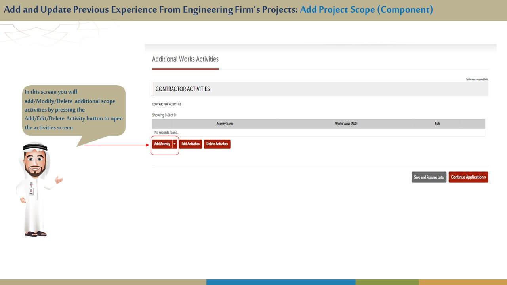Proceed with Continue Application button
Viewport: 507px width, 285px height.
[468, 177]
